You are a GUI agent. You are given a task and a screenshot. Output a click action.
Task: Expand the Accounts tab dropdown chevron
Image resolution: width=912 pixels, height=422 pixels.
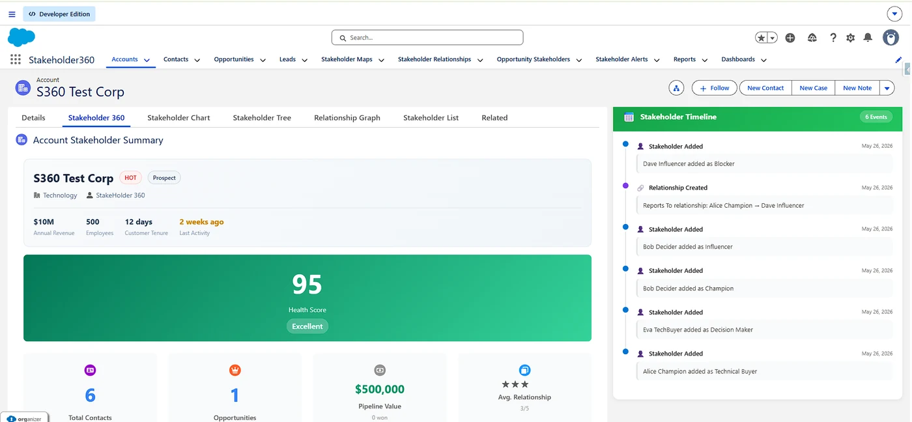[147, 60]
